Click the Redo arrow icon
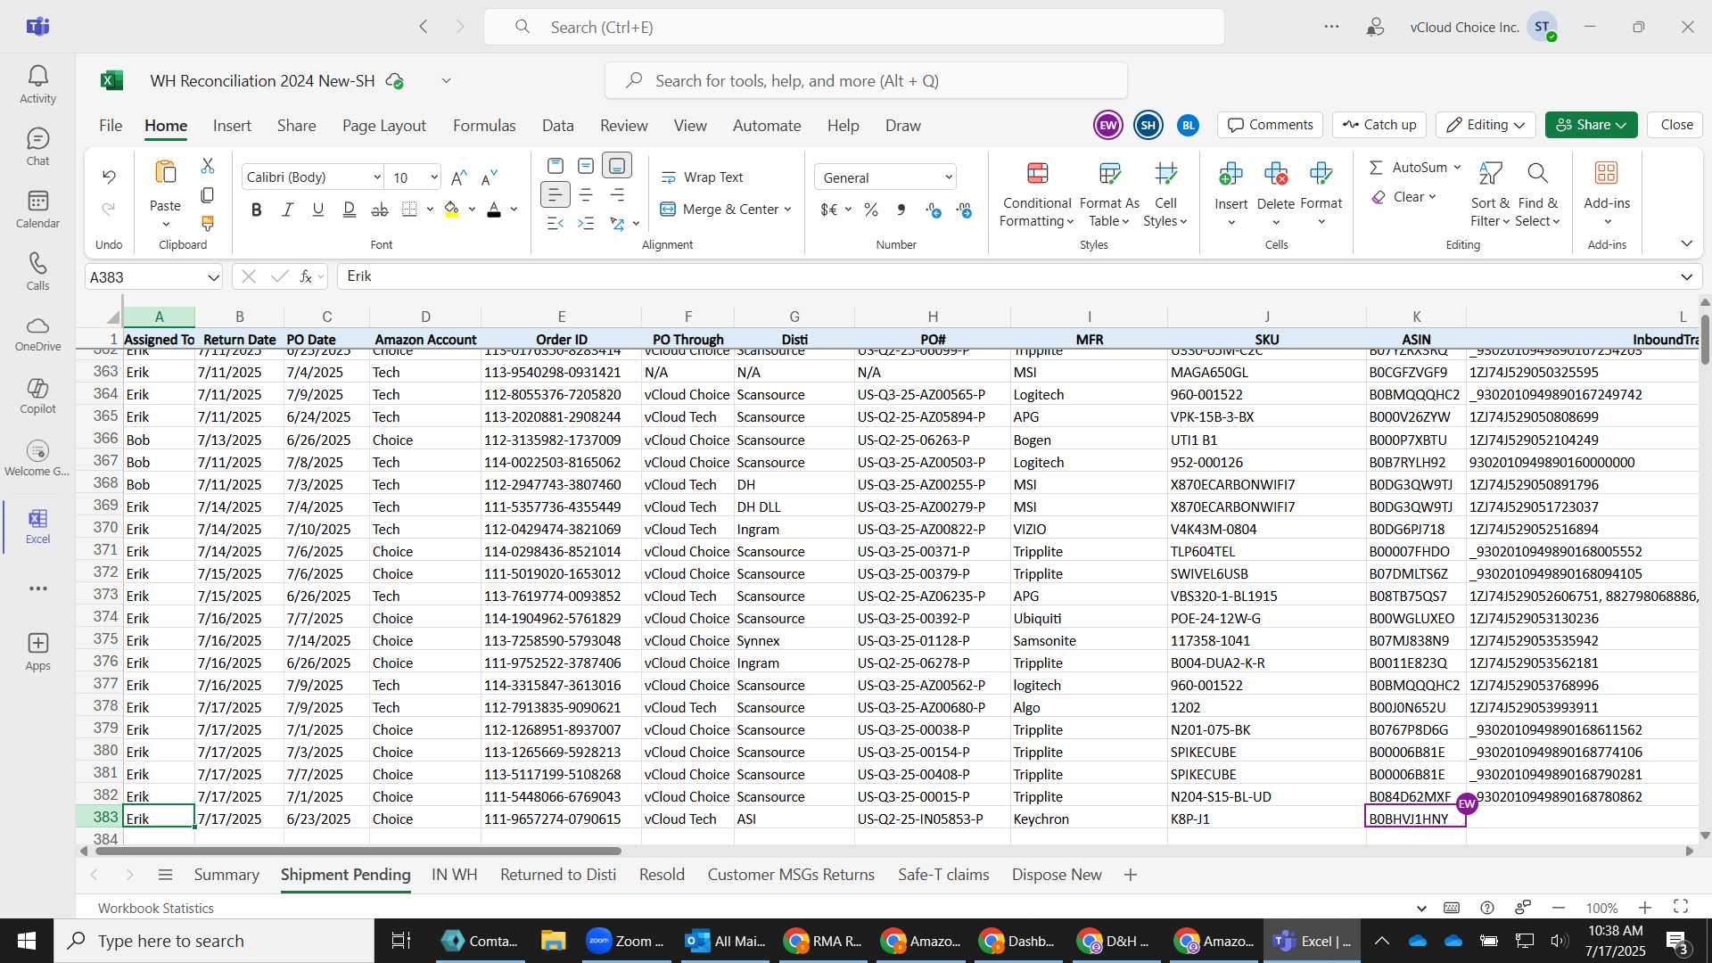The image size is (1712, 963). (x=109, y=209)
